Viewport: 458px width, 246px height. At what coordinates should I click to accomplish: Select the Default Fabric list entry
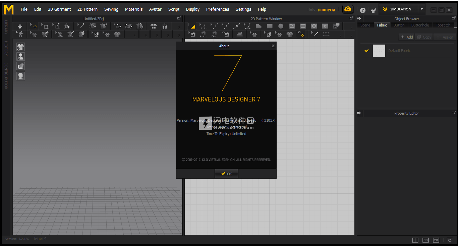click(407, 51)
